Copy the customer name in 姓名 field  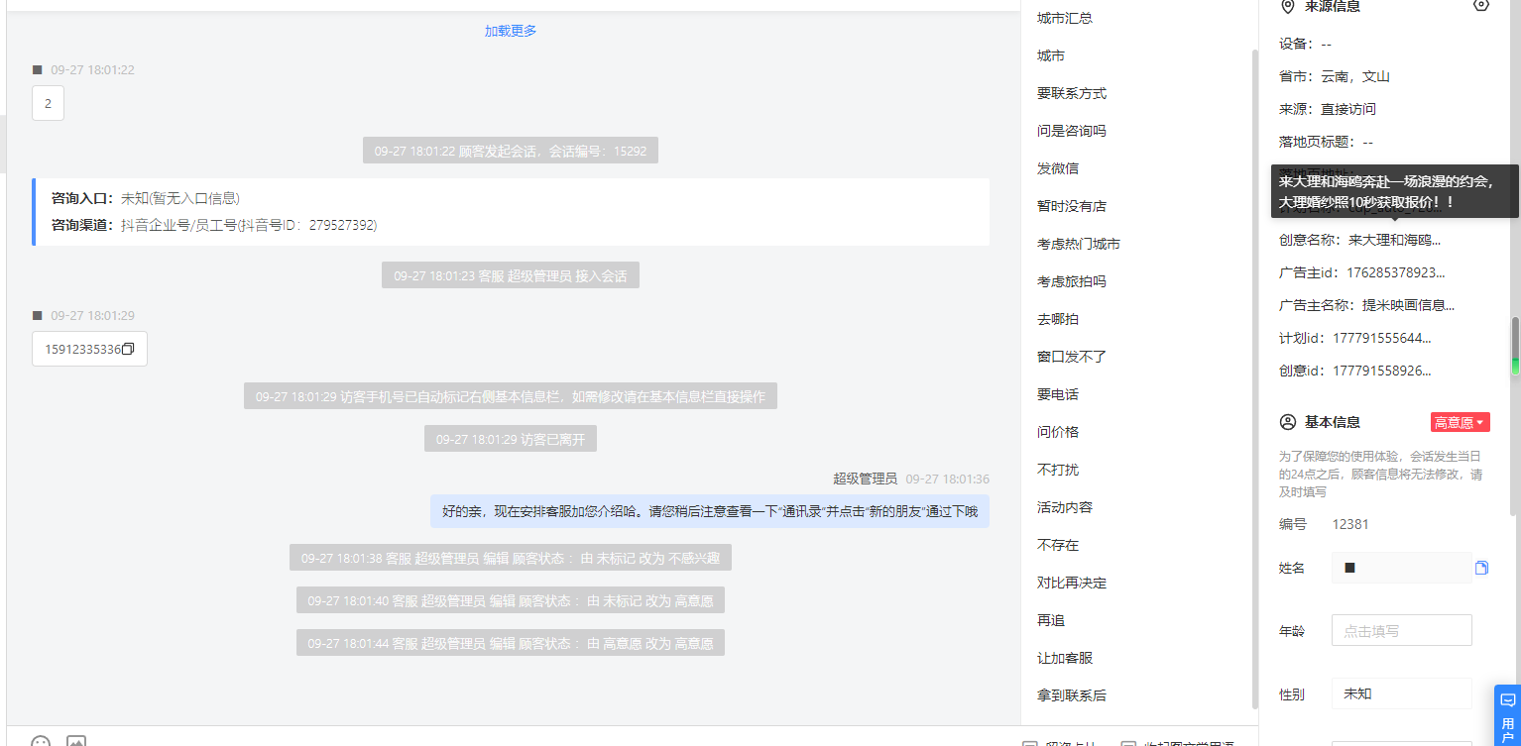(x=1481, y=568)
